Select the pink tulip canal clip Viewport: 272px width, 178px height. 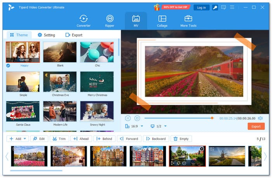tap(29, 156)
